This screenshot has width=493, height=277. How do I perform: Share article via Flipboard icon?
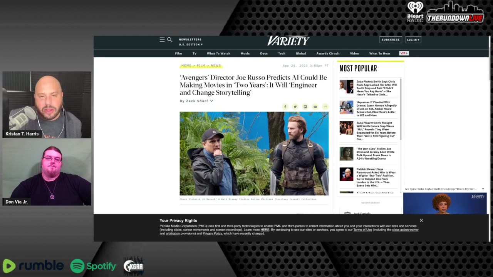pyautogui.click(x=305, y=107)
